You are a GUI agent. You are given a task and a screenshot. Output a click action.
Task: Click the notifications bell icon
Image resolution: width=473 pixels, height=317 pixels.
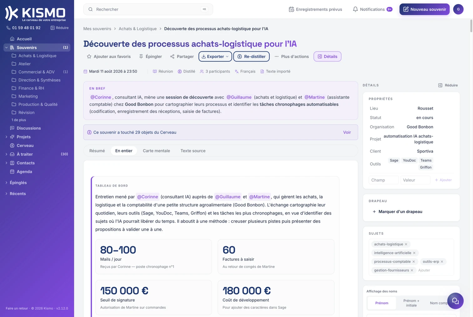(355, 9)
